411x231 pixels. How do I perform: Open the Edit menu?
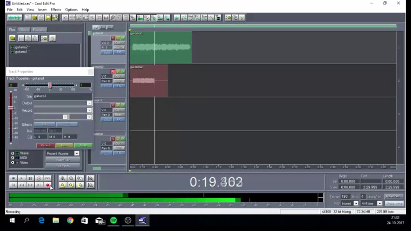(20, 10)
